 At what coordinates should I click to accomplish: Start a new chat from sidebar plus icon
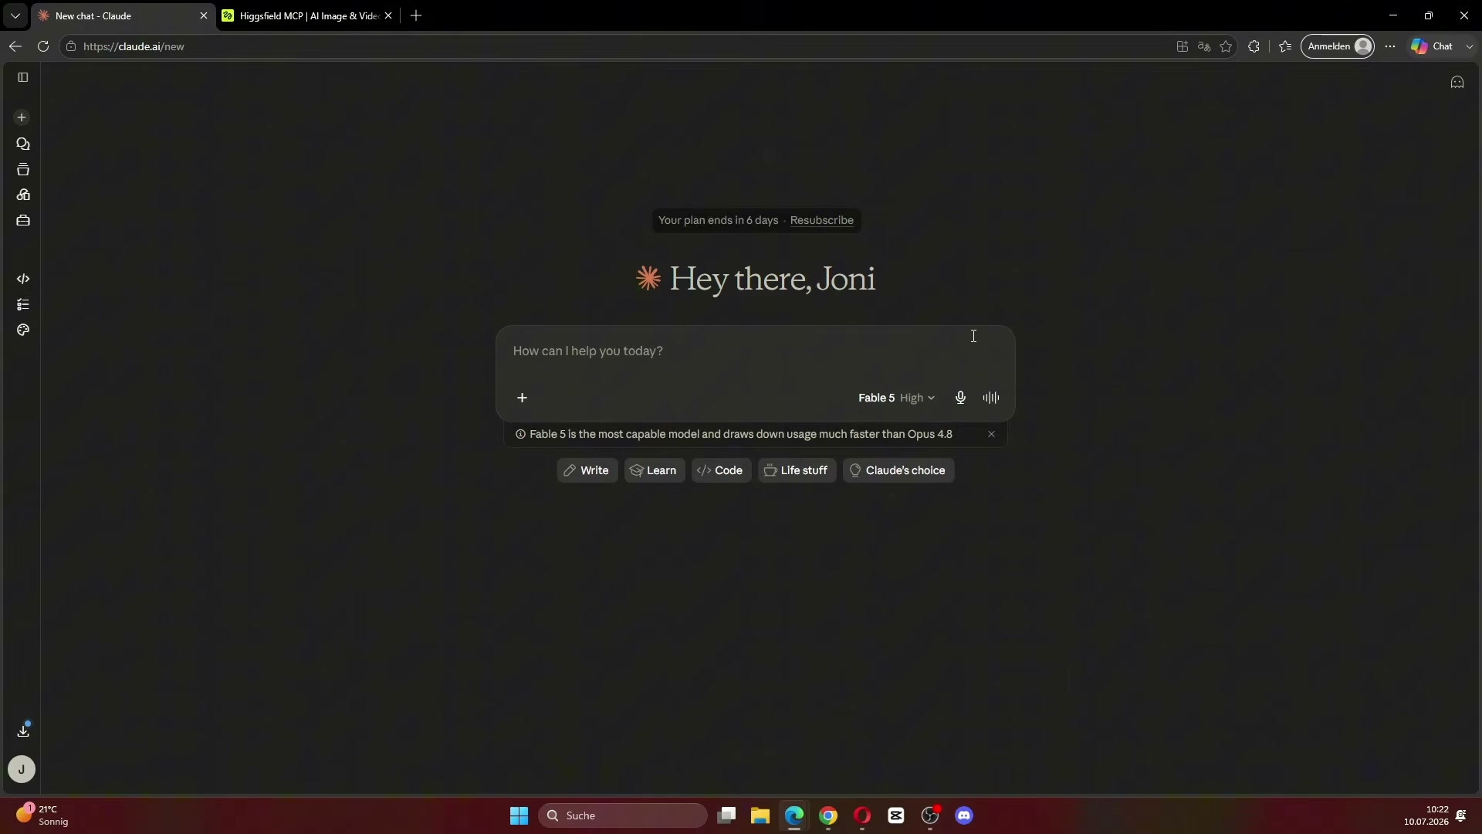[22, 117]
